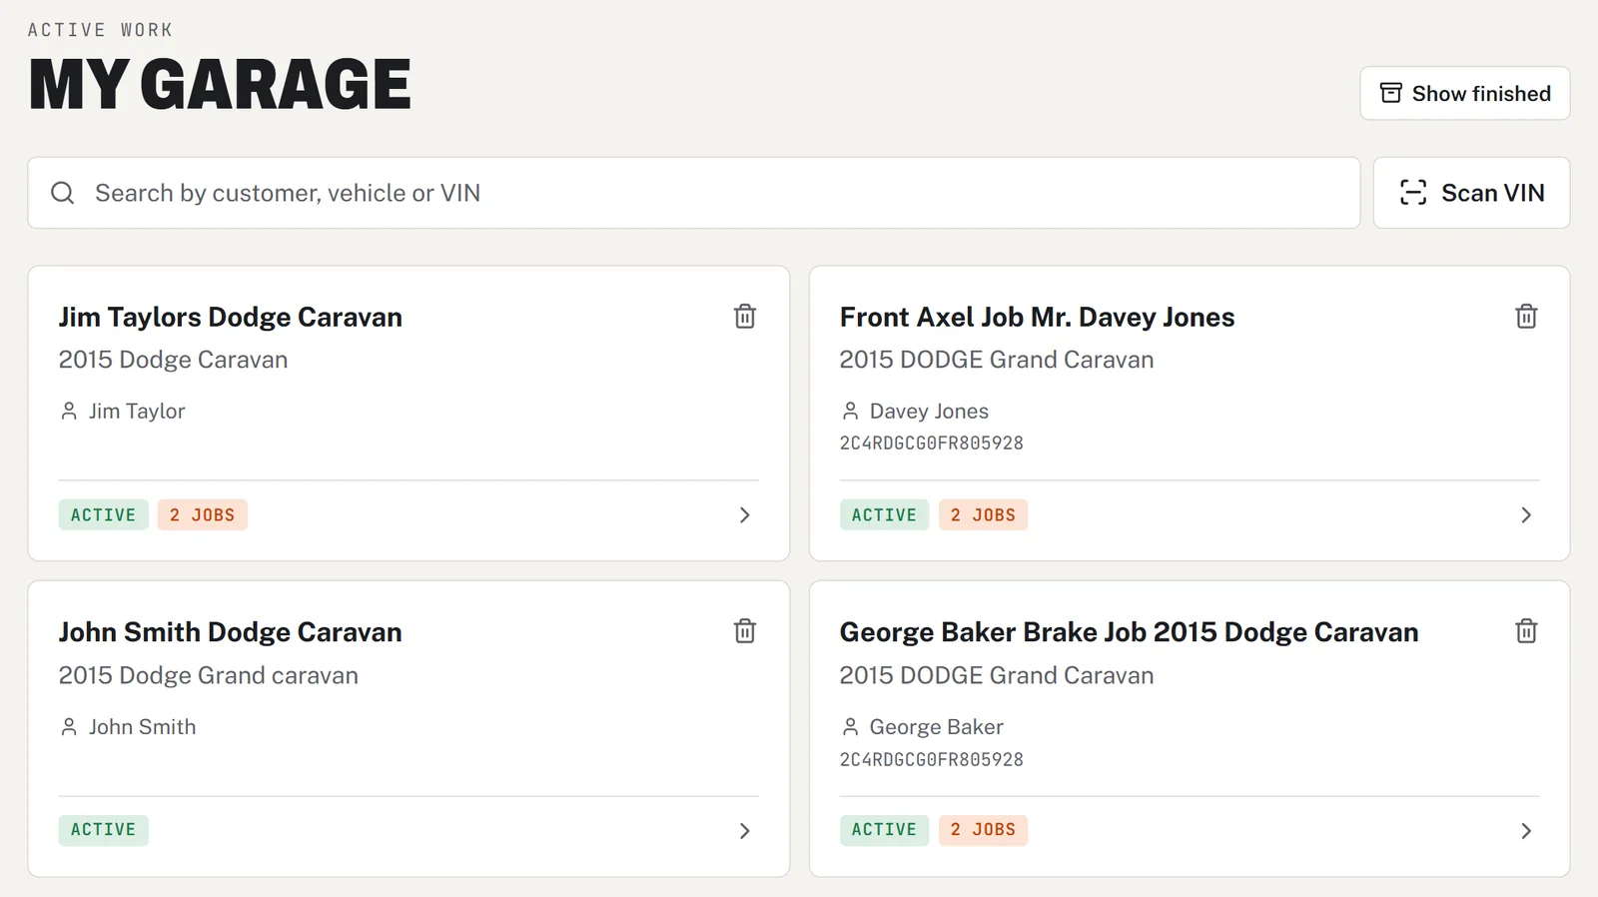Click the 2 JOBS badge on George Baker card
1598x897 pixels.
pos(983,830)
